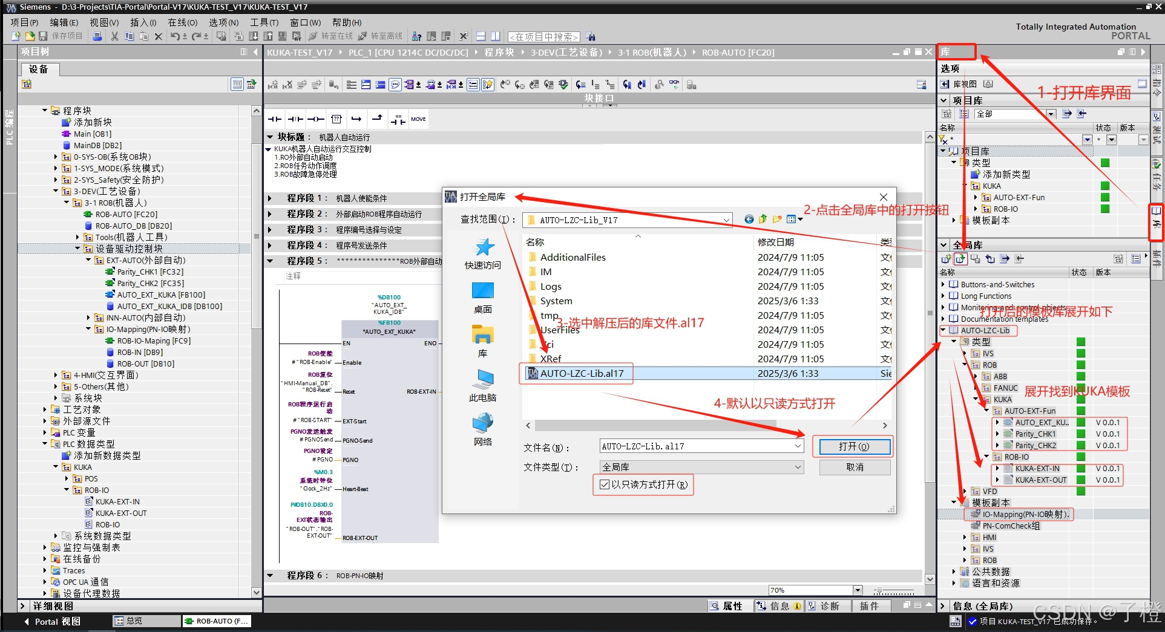The width and height of the screenshot is (1165, 632).
Task: Click 取消 cancel button in dialog
Action: click(855, 467)
